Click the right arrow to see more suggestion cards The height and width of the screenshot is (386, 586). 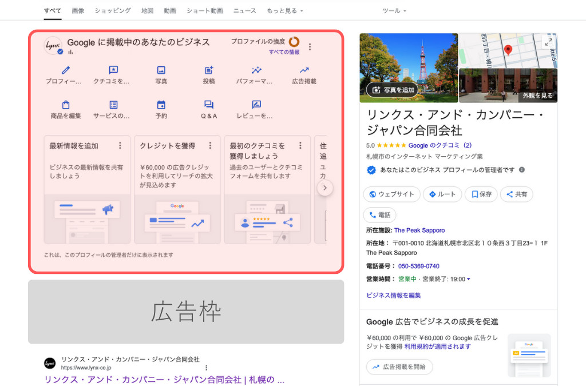[x=324, y=188]
